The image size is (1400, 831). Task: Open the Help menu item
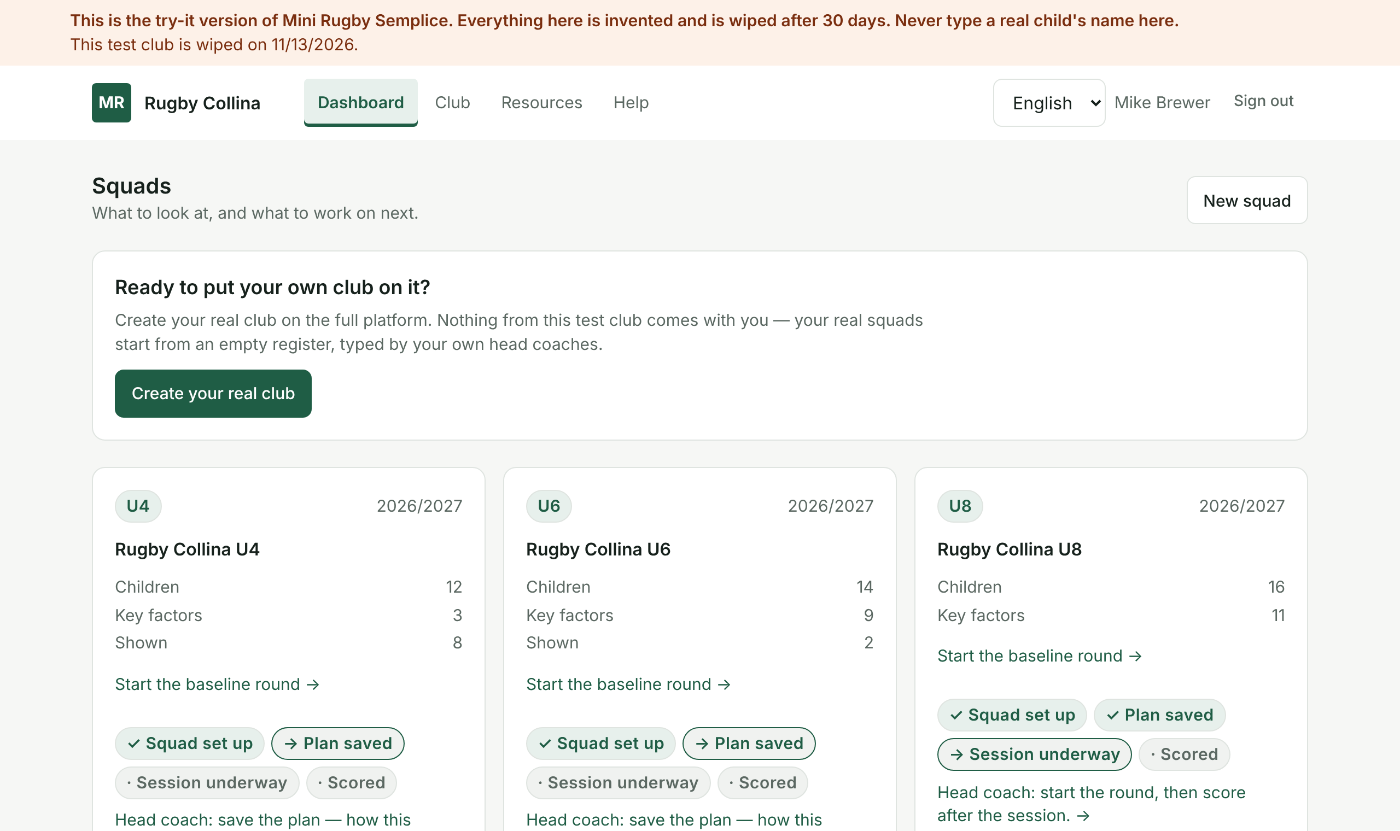(631, 102)
